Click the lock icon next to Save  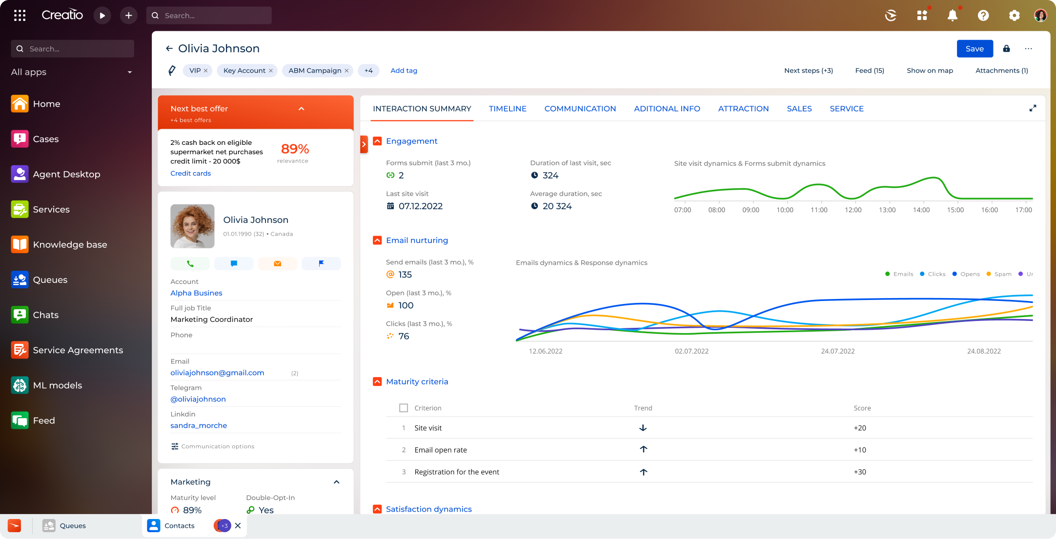pyautogui.click(x=1006, y=49)
